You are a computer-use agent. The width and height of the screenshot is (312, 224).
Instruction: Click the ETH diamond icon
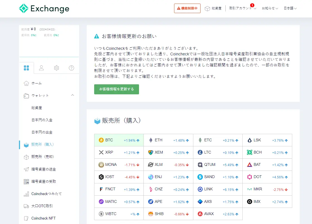coord(151,140)
